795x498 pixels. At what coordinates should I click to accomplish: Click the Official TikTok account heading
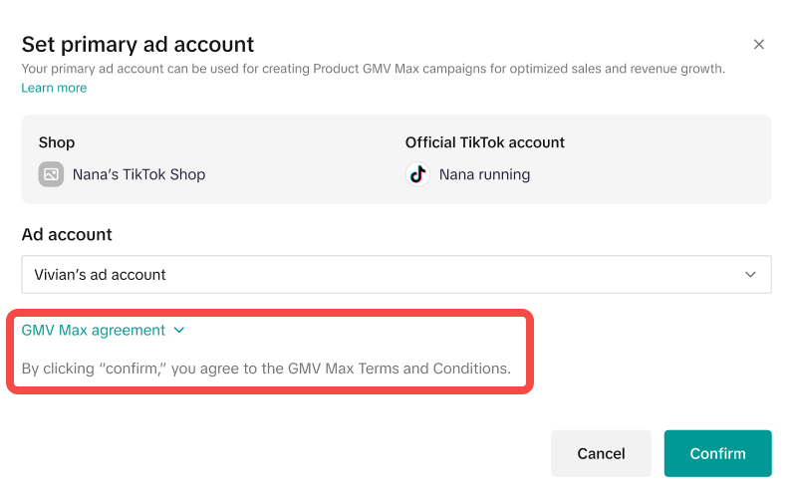pos(484,142)
